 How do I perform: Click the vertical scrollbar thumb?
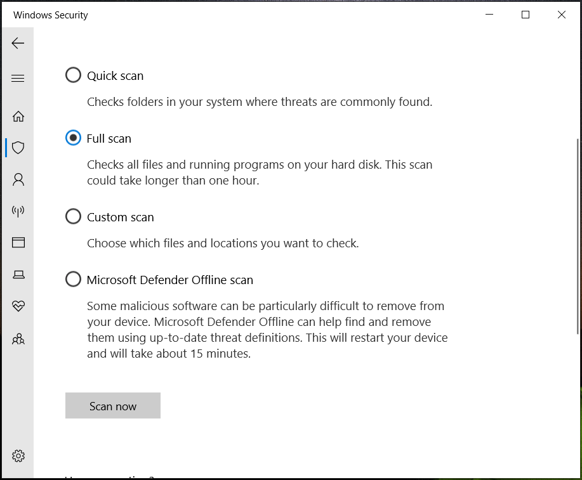pos(578,237)
